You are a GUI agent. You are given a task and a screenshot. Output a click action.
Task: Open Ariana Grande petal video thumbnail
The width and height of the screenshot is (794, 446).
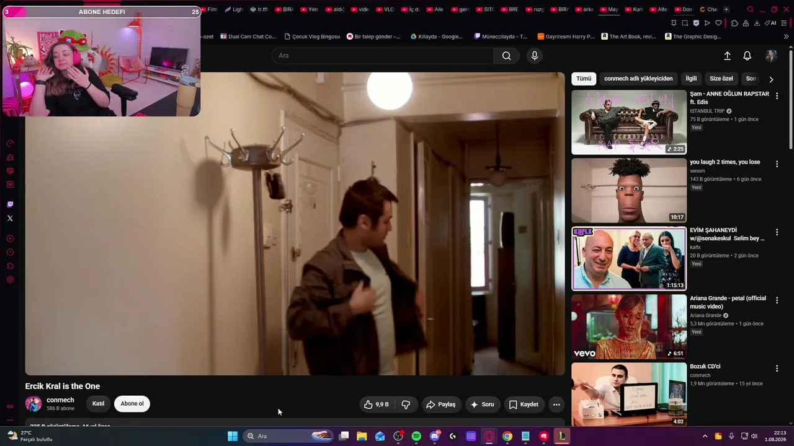pos(629,326)
